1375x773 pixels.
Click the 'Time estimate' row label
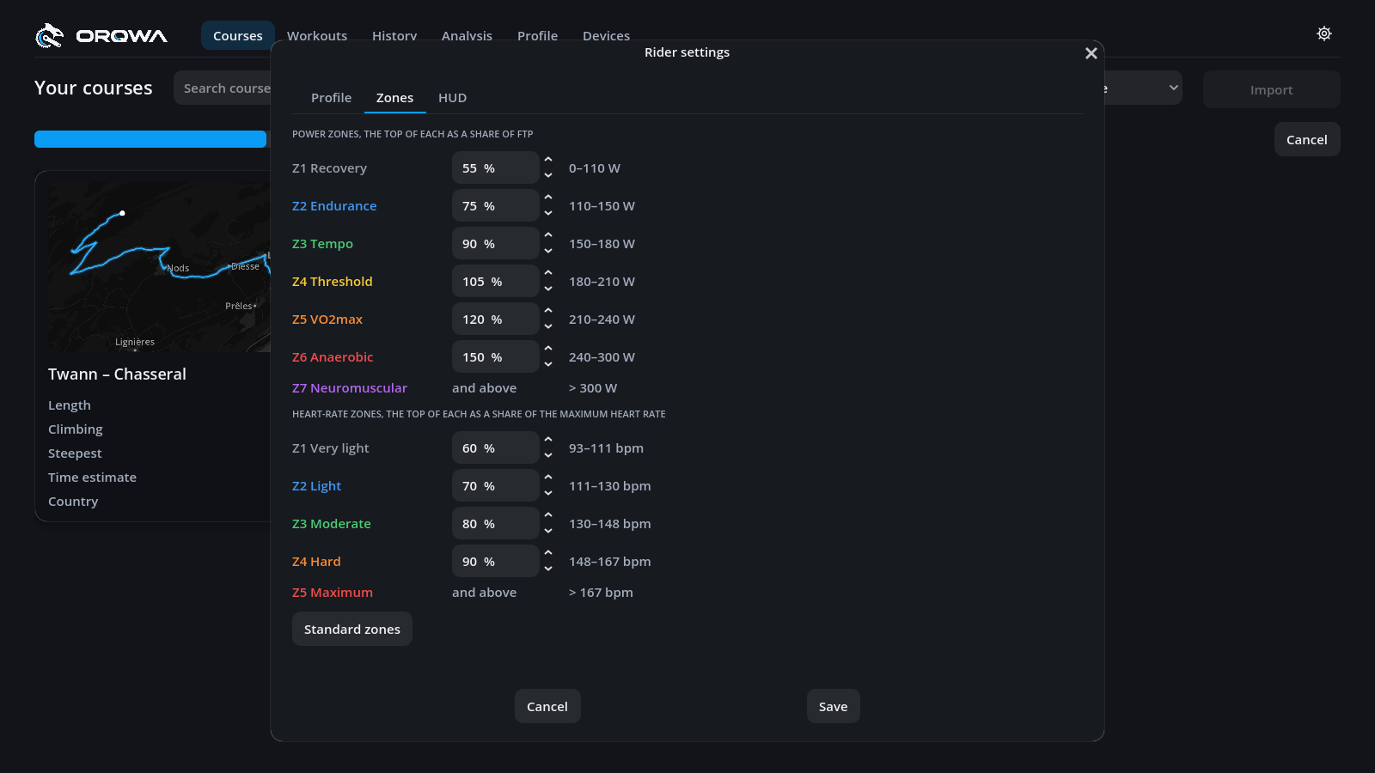tap(92, 478)
